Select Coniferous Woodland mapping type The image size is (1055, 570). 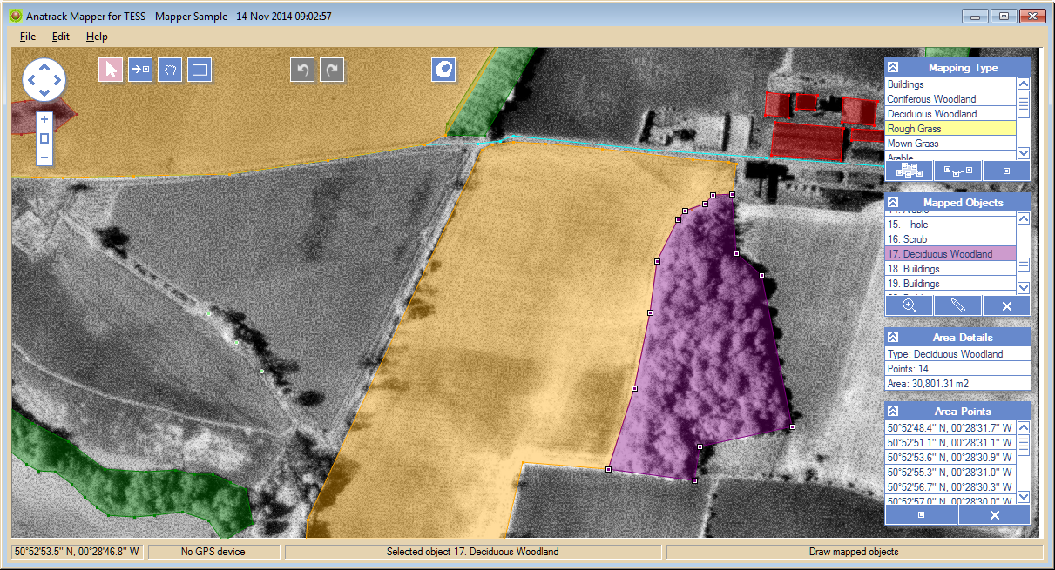[931, 99]
